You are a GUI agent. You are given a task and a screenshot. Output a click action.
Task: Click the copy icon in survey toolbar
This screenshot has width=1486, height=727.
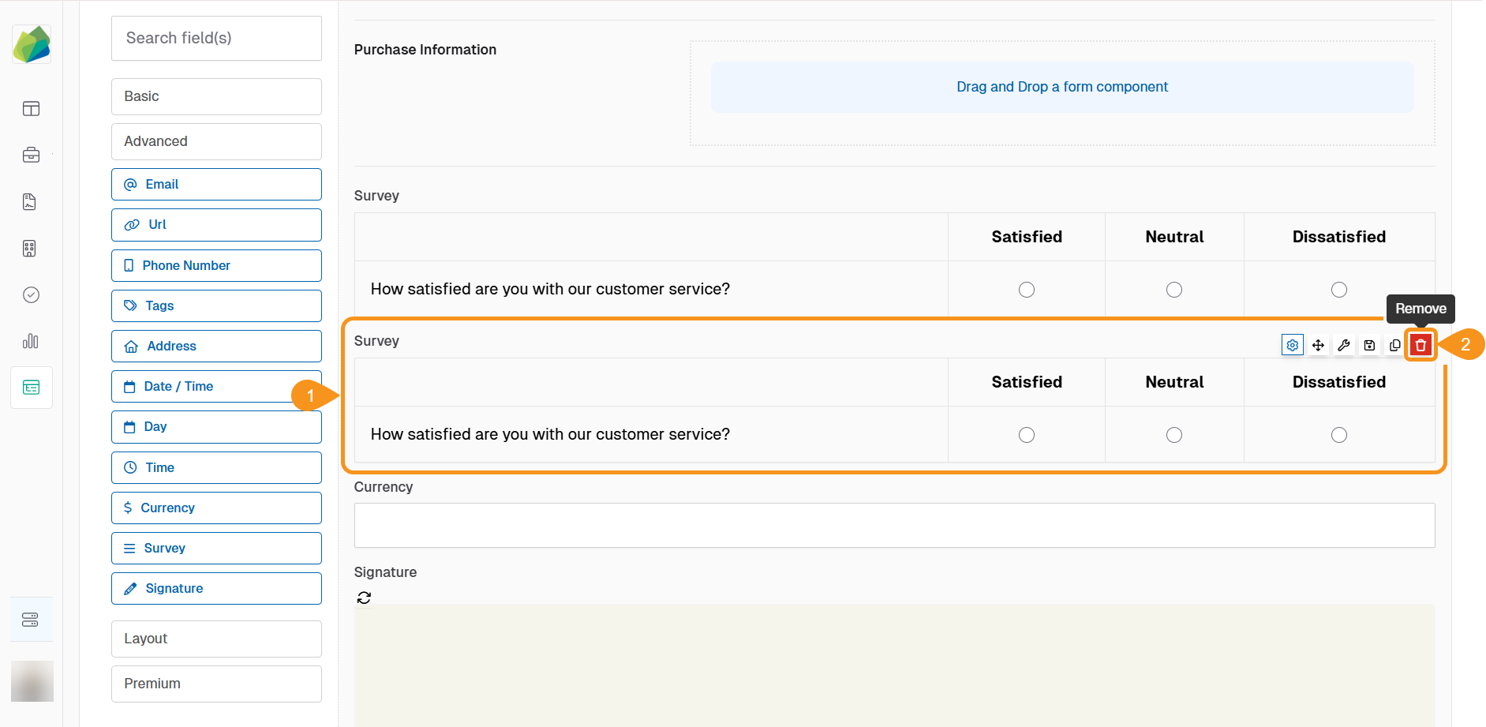tap(1394, 345)
